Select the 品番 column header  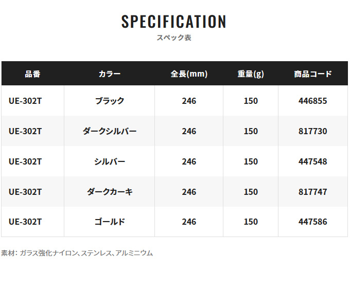click(32, 74)
